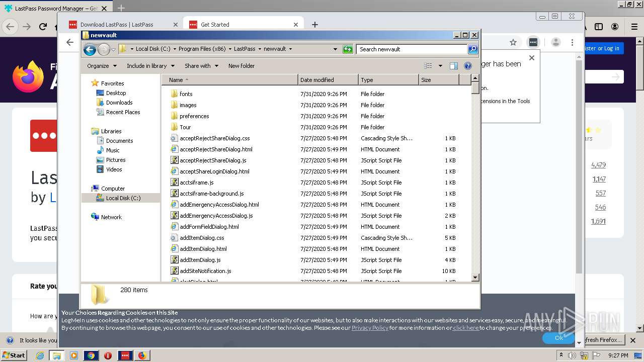The image size is (644, 362).
Task: Click Ok on cookie notice
Action: tap(559, 338)
